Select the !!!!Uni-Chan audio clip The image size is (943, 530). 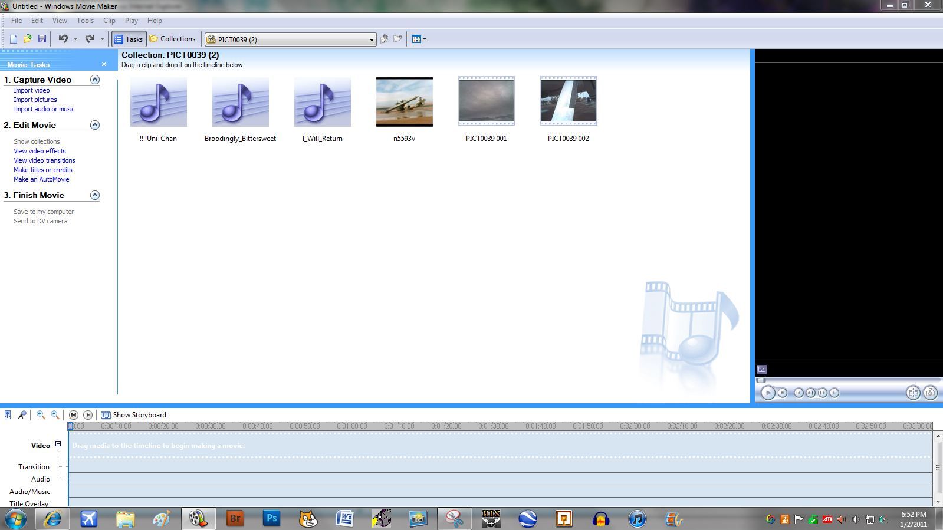click(x=158, y=110)
